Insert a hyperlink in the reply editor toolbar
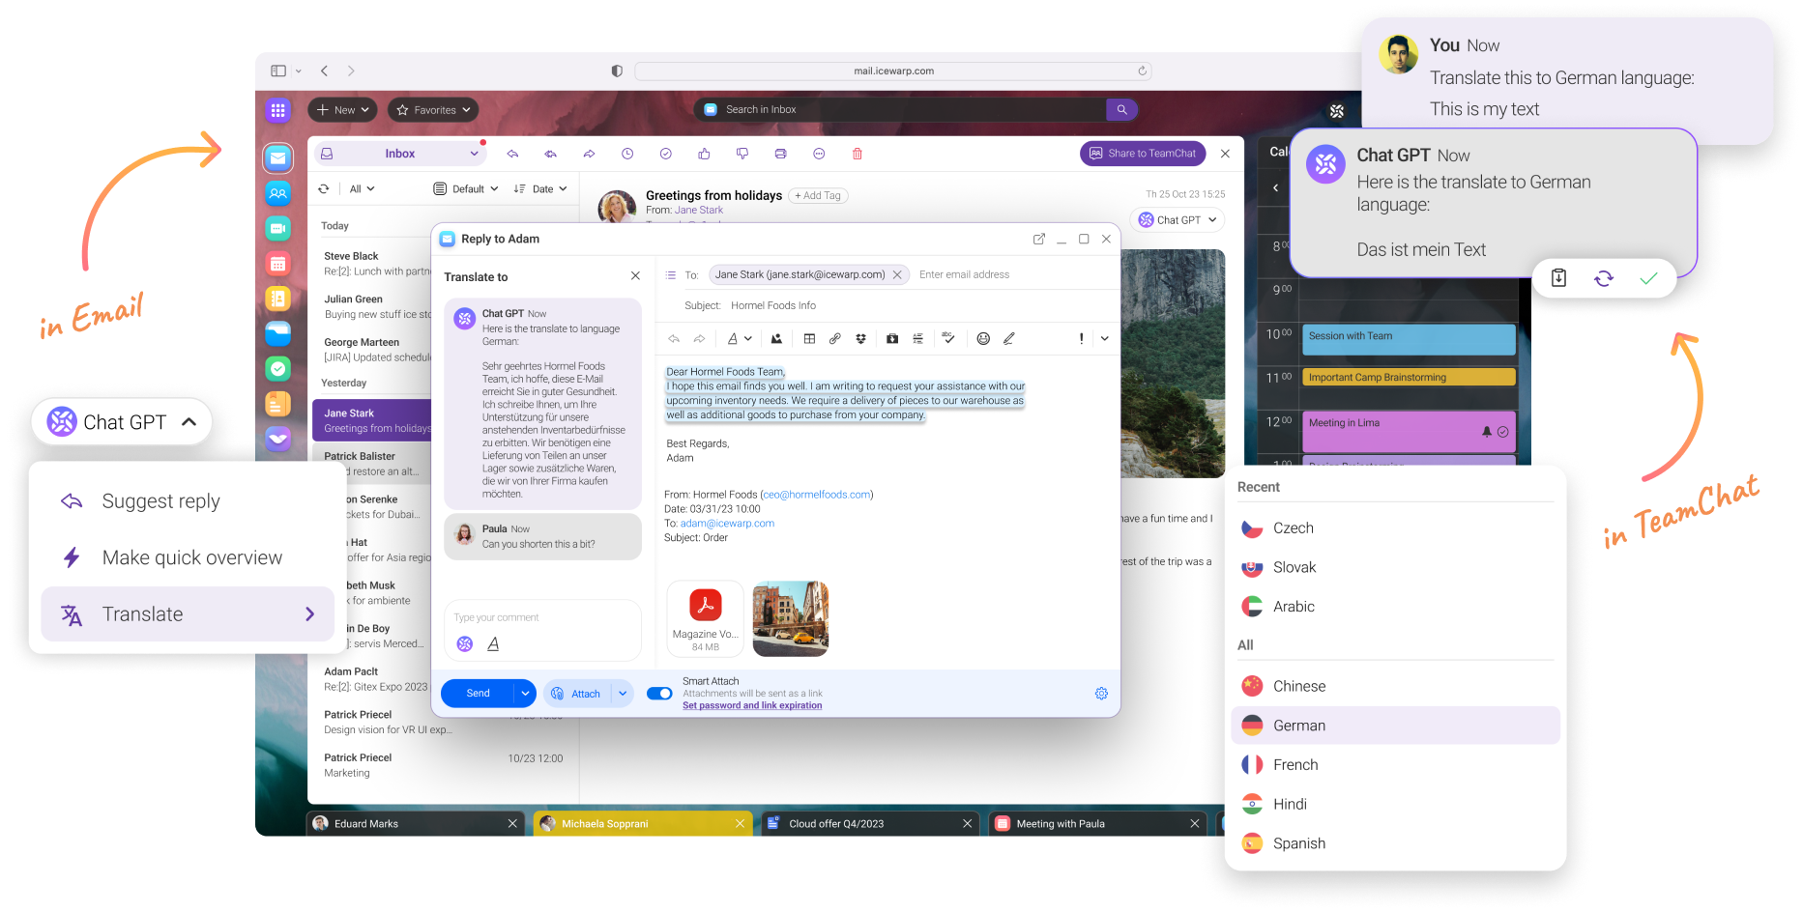 tap(834, 338)
